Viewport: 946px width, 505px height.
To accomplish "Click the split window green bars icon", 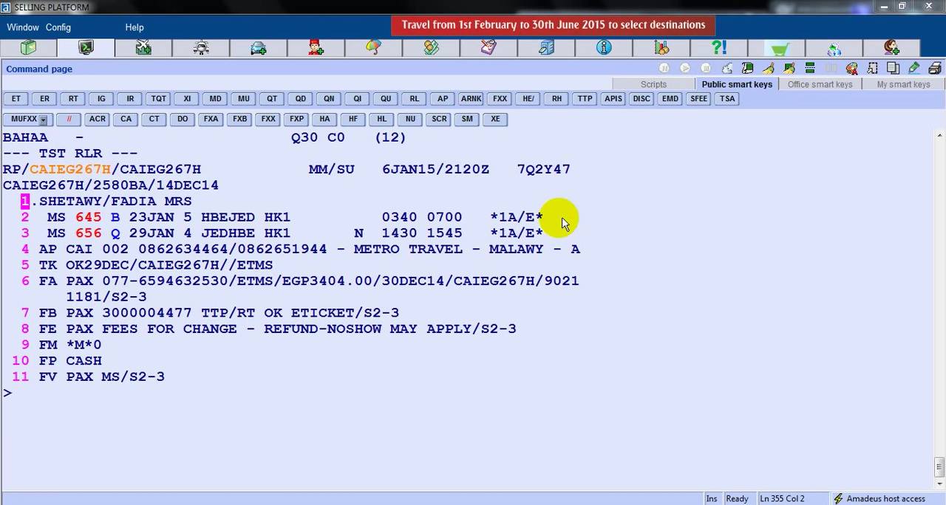I will [x=810, y=69].
